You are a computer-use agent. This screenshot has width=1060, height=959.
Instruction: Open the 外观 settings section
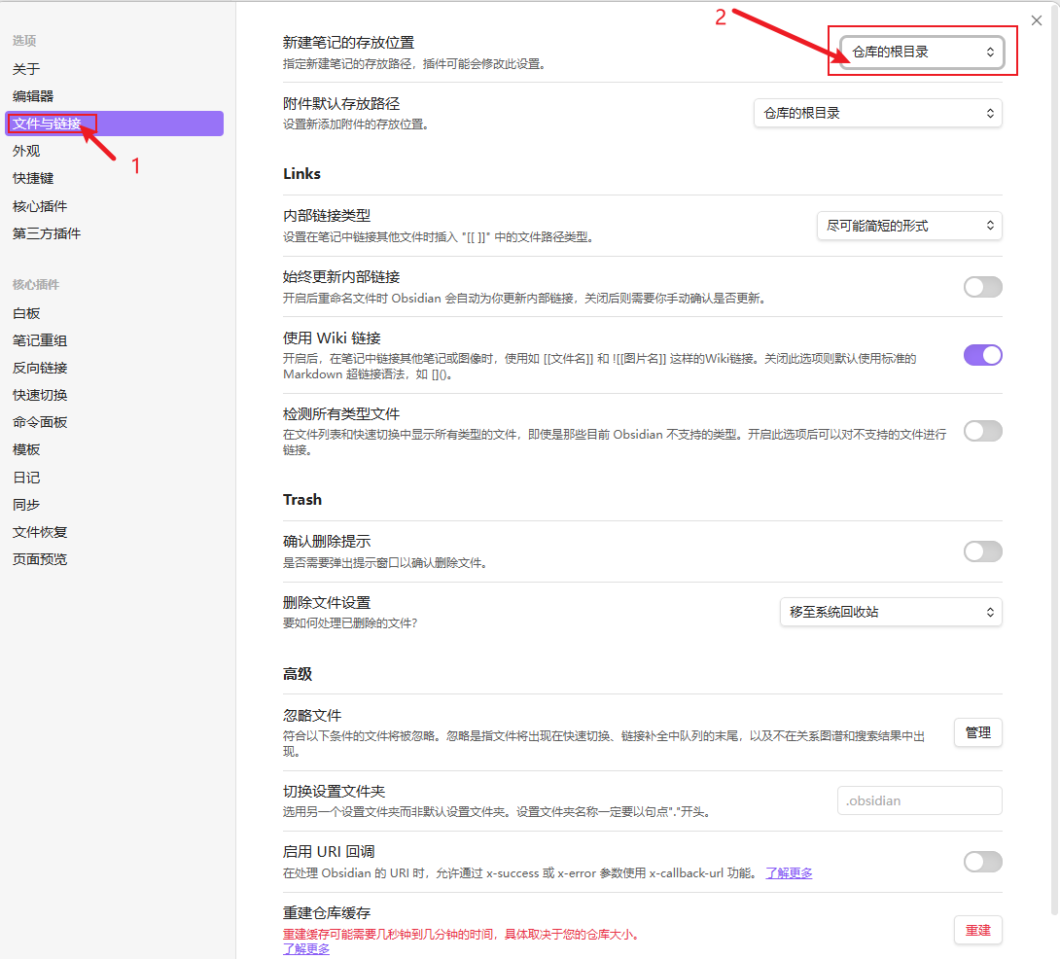(x=26, y=151)
